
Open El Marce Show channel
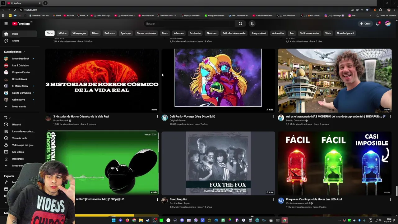tap(20, 86)
